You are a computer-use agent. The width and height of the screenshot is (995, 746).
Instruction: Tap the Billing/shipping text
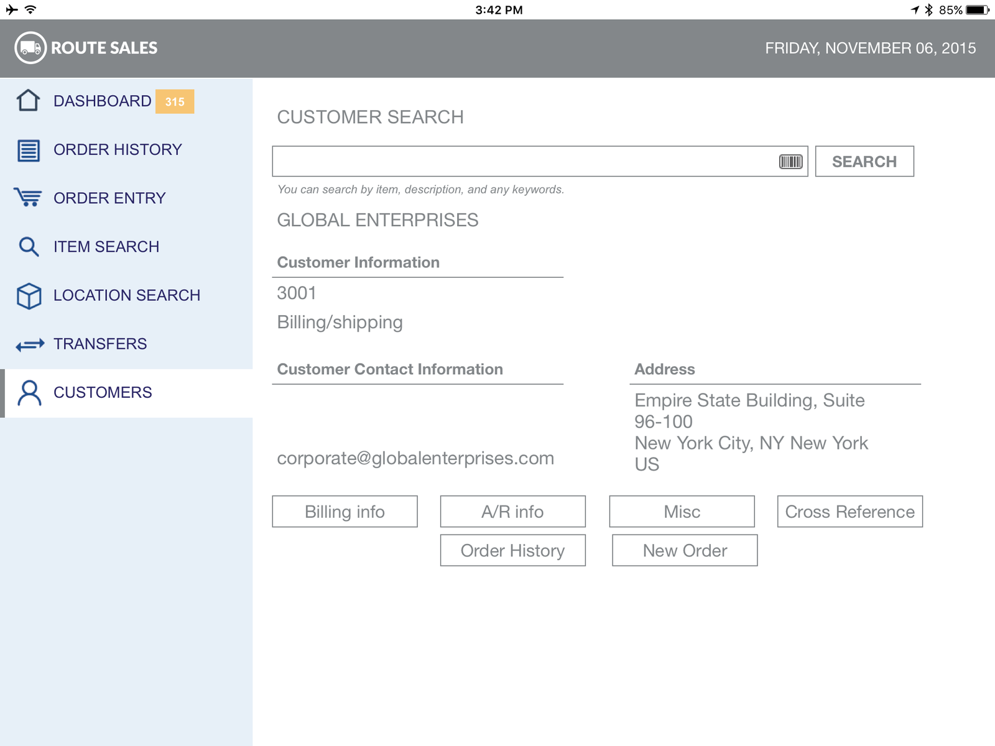point(340,322)
